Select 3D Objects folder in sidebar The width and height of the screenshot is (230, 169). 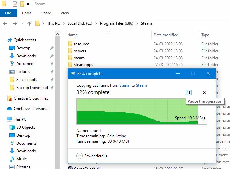(25, 127)
